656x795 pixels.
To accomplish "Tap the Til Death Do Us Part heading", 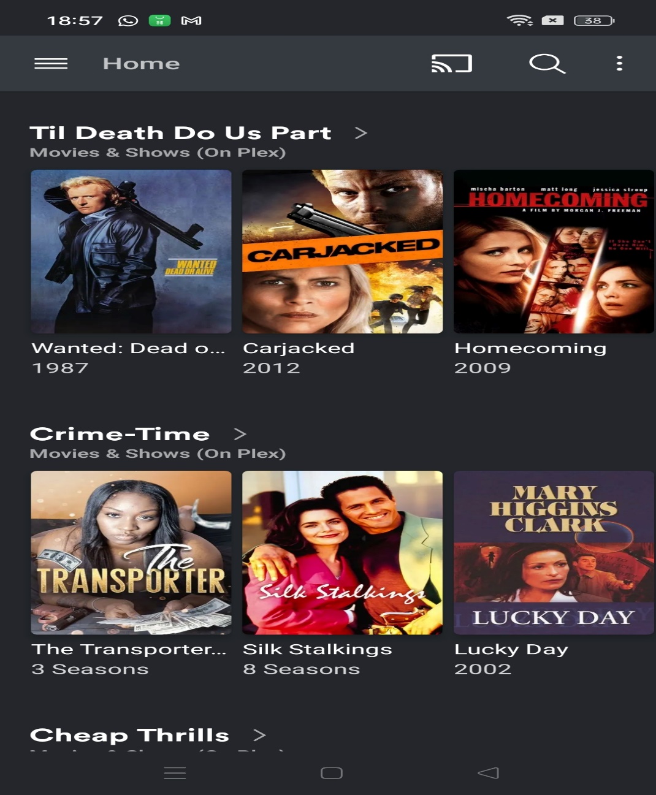I will coord(181,133).
